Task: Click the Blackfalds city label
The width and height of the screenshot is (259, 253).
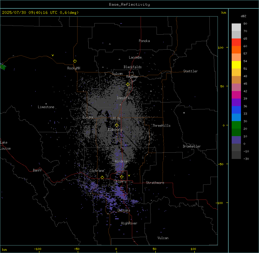Action: click(x=133, y=67)
